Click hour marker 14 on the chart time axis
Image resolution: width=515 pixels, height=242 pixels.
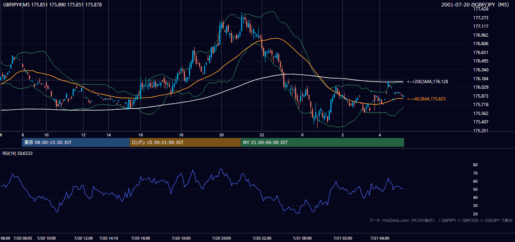pyautogui.click(x=109, y=135)
